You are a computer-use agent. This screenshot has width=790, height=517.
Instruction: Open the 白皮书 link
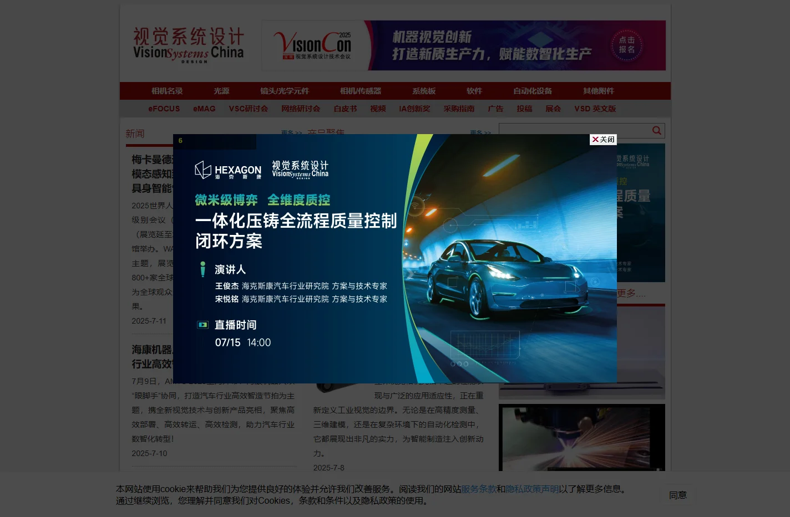pos(345,109)
